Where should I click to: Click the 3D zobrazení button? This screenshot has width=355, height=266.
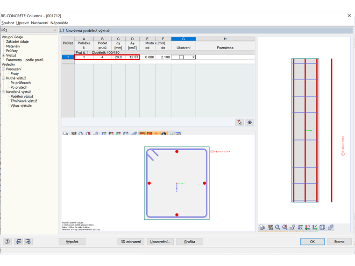tap(131, 242)
